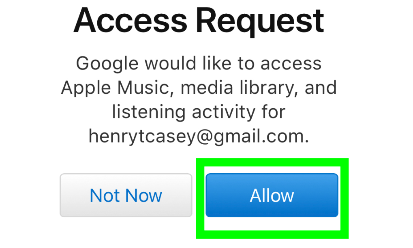
Task: Click the word Google in the message
Action: (x=107, y=64)
